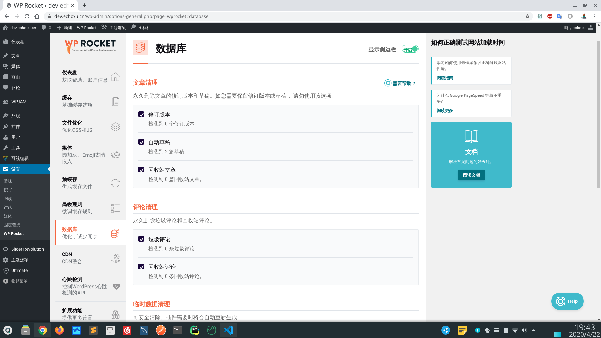
Task: Uncheck the 修订版本 checkbox
Action: tap(141, 114)
